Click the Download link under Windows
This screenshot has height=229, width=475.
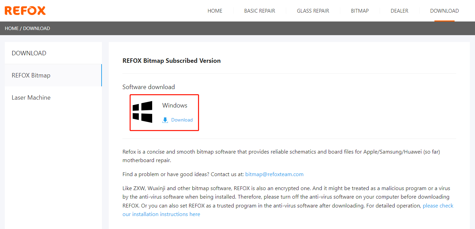(x=182, y=120)
